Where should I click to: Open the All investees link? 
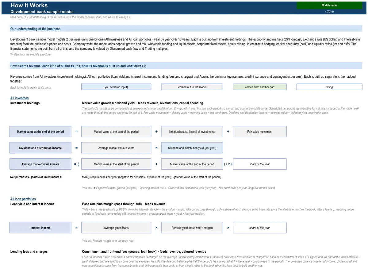click(19, 98)
